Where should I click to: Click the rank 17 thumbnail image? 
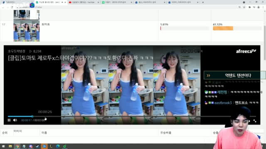[27, 31]
